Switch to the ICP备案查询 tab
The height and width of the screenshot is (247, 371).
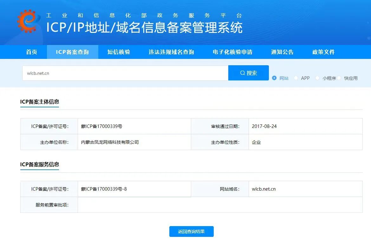coord(72,52)
